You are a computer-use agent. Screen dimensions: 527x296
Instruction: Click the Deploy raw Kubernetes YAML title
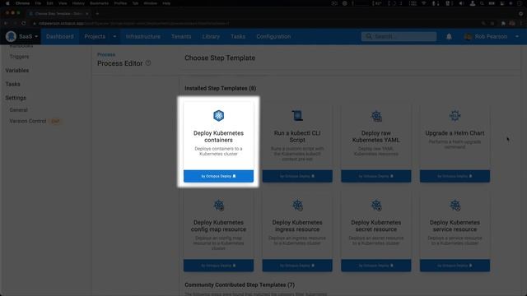(x=376, y=136)
